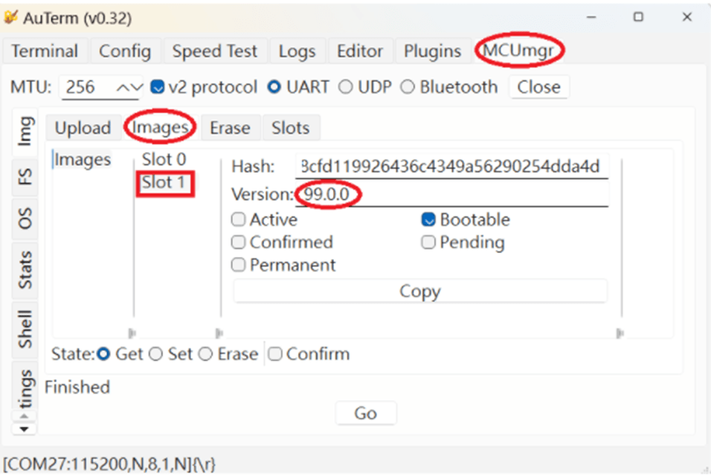Image resolution: width=711 pixels, height=475 pixels.
Task: Open the Speed Test tab
Action: tap(214, 51)
